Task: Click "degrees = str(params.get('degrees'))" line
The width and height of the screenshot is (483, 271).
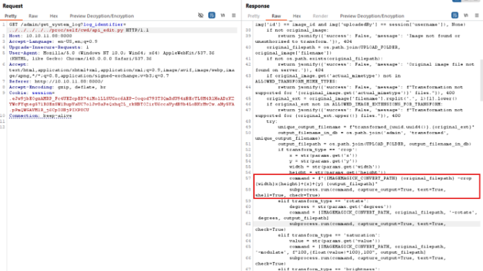Action: click(x=340, y=207)
